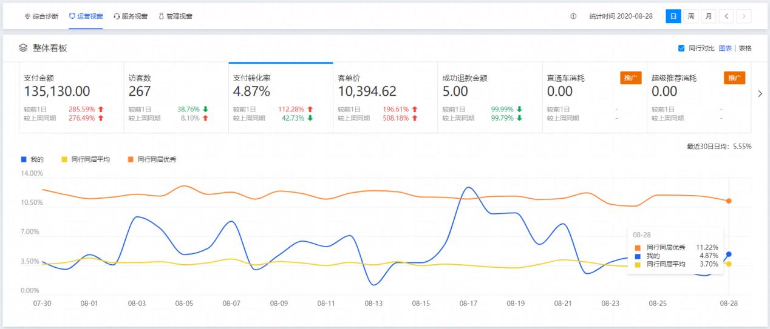Click 推广 button on 超级推荐消耗 card

tap(734, 78)
